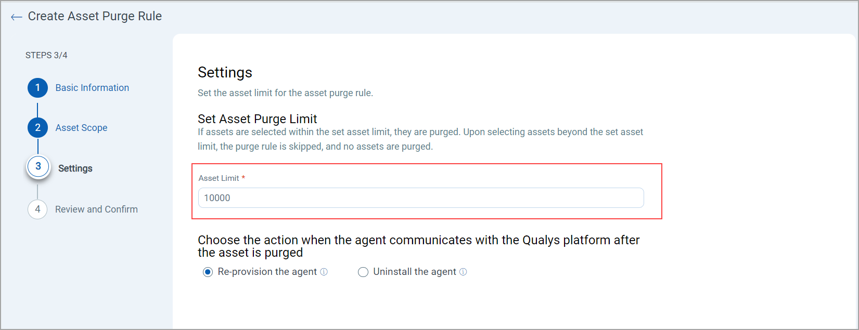This screenshot has height=330, width=859.
Task: Click the step 1 numbered circle
Action: 37,87
